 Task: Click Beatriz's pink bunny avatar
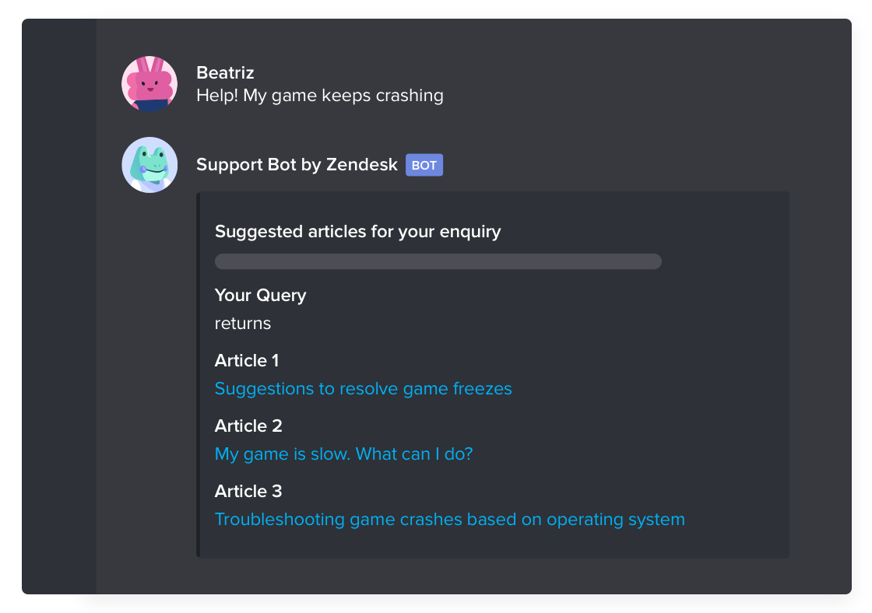pos(149,84)
